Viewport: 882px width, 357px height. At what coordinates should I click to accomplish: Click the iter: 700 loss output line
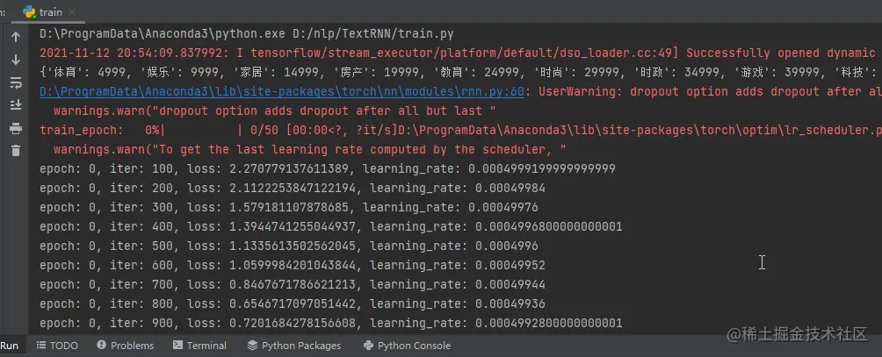click(x=293, y=284)
